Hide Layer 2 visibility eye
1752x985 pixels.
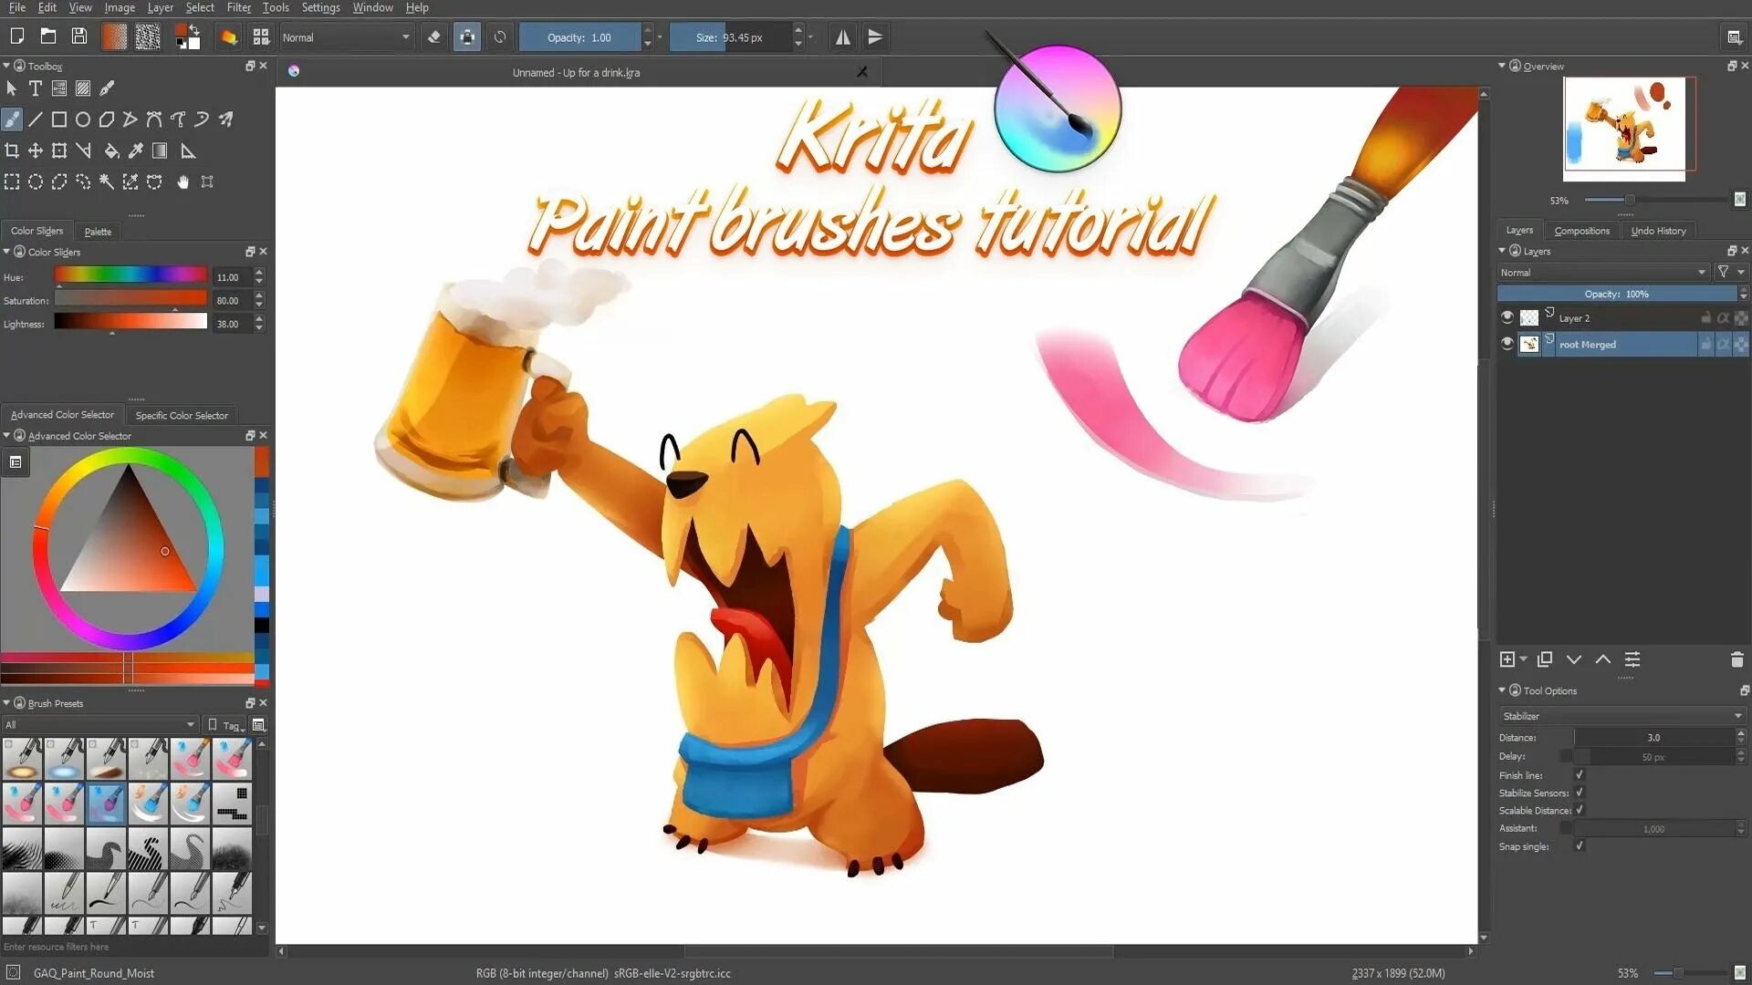tap(1507, 317)
